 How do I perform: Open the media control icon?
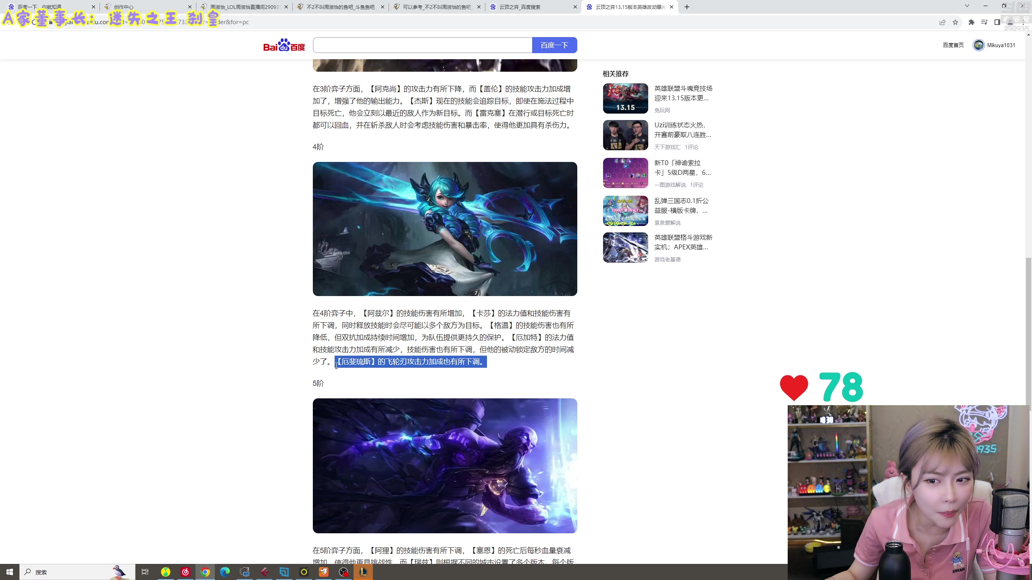984,22
